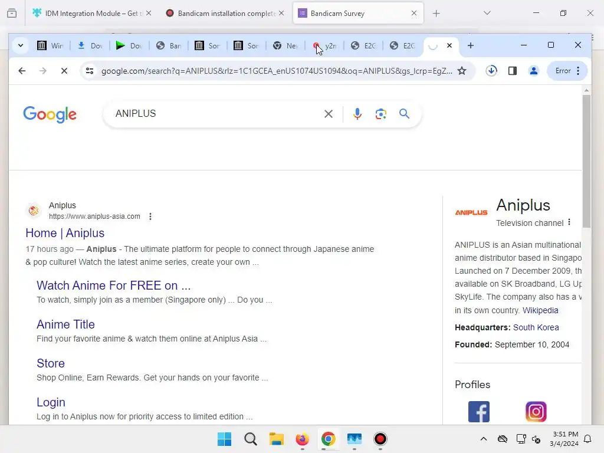
Task: Open the Windows Start menu
Action: (224, 439)
